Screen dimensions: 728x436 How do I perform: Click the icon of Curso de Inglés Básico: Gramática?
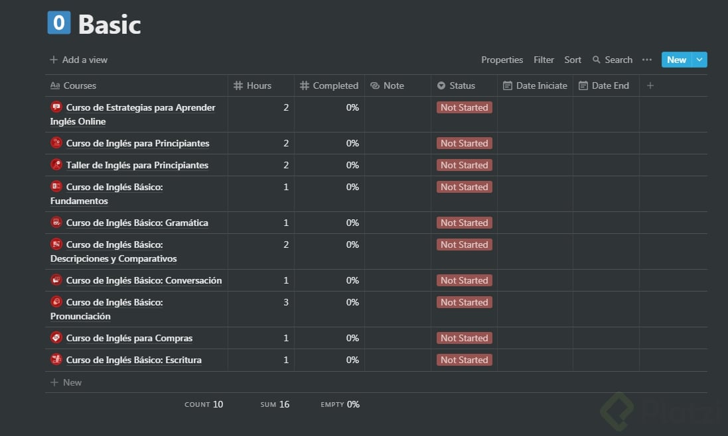click(56, 223)
